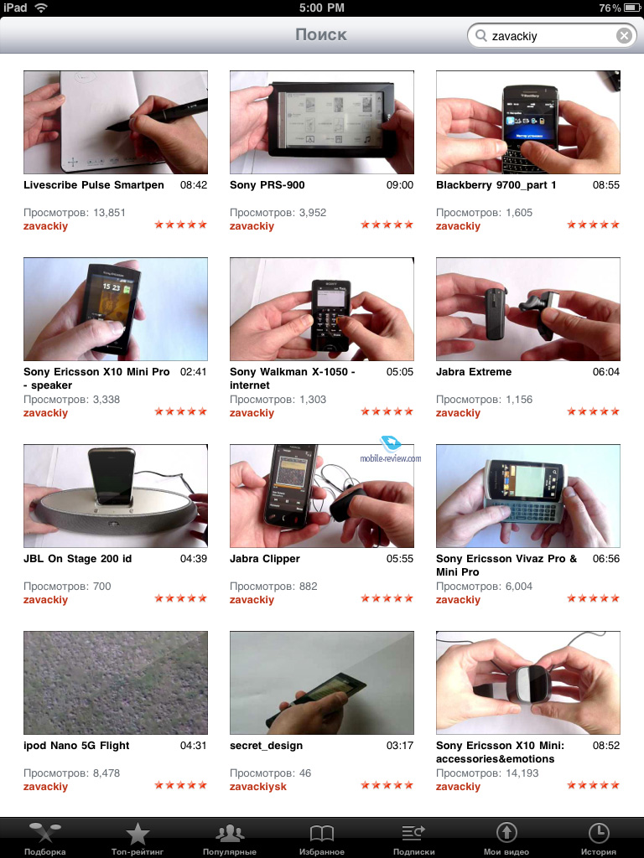Click the zavackiy search input field
Image resolution: width=644 pixels, height=858 pixels.
552,35
